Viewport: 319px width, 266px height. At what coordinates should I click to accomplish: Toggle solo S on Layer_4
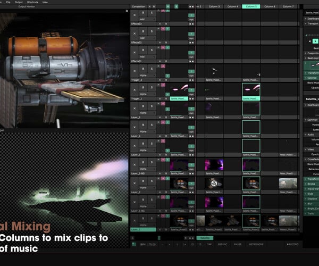152,125
